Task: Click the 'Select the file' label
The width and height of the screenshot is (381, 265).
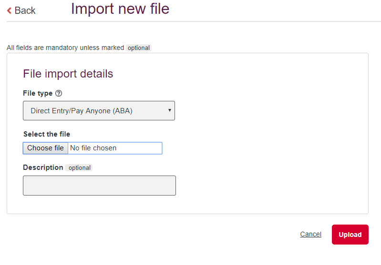Action: pyautogui.click(x=47, y=134)
